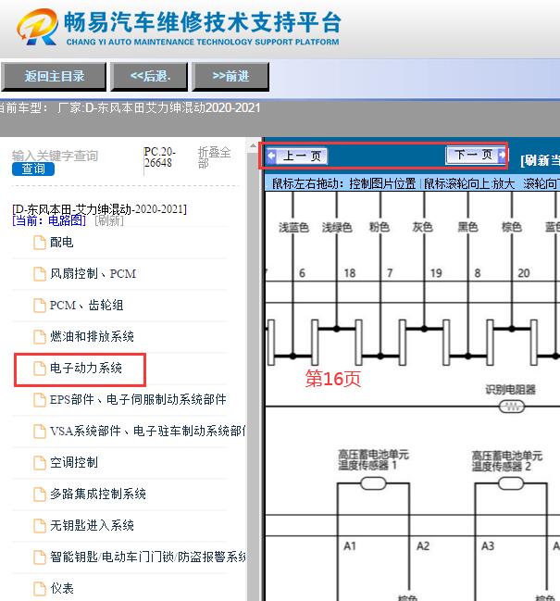This screenshot has width=560, height=601.
Task: Click the 灰色 wire label
Action: point(423,227)
